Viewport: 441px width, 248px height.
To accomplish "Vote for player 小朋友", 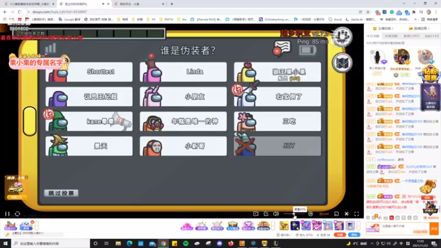I will click(x=183, y=96).
